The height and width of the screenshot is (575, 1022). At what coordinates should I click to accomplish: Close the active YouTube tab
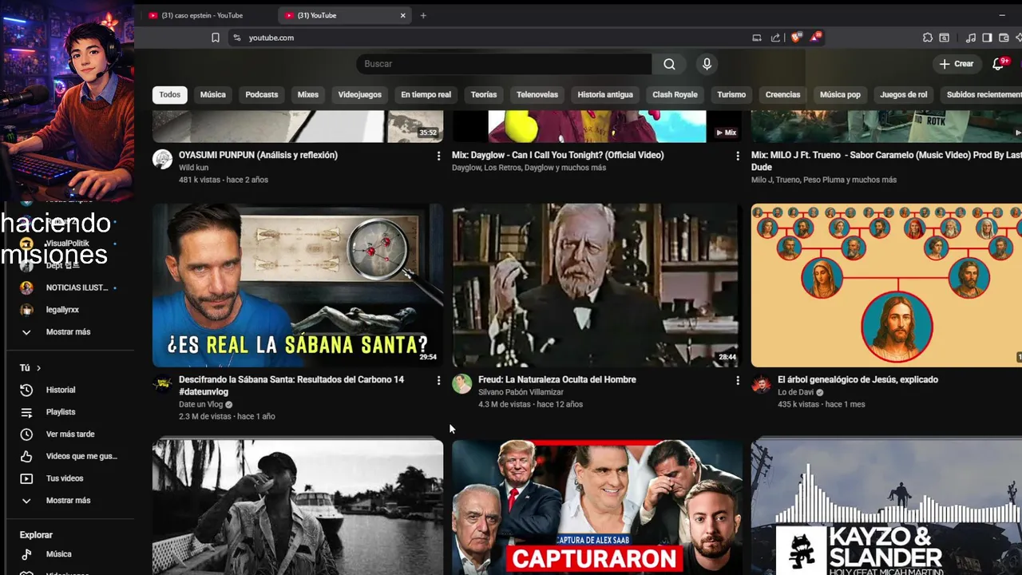[402, 15]
